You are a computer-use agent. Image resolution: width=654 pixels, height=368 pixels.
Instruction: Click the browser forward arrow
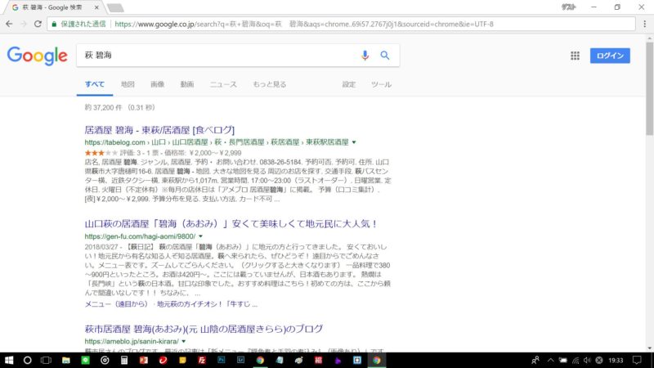(24, 24)
